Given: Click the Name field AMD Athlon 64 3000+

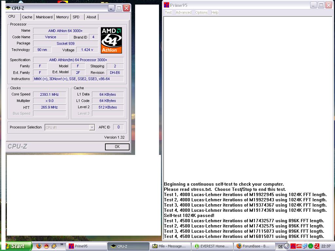Looking at the screenshot, I should click(65, 31).
